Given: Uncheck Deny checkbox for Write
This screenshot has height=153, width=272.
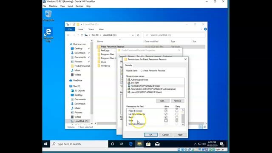Looking at the screenshot, I should point(177,121).
